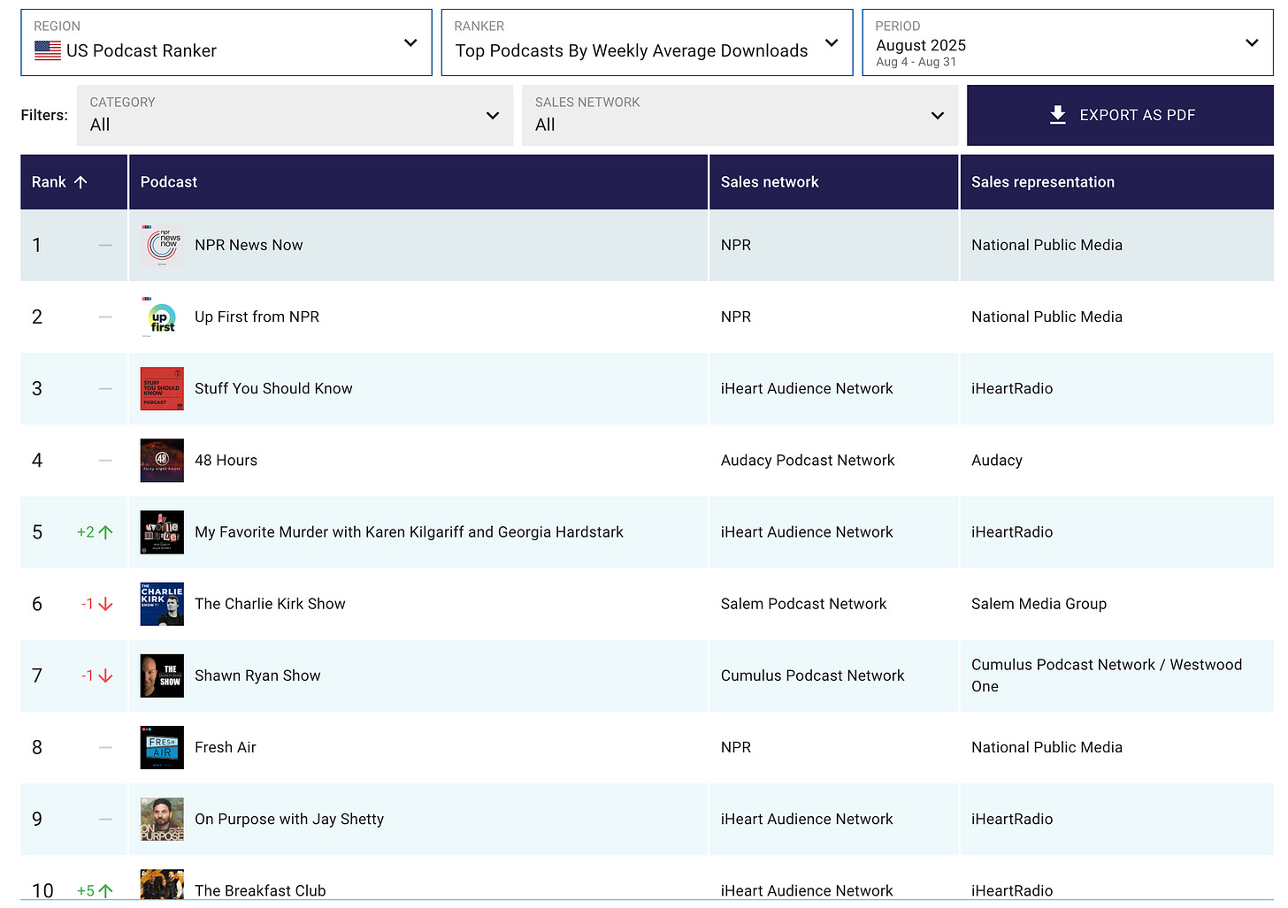Select the 'Stuff You Should Know' title

pos(273,388)
